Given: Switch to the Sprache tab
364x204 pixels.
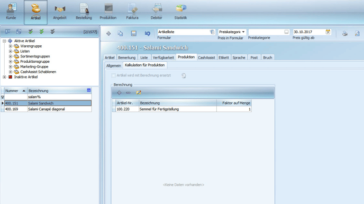Looking at the screenshot, I should [239, 57].
